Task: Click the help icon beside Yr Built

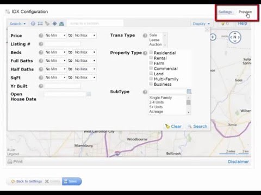Action: [x=41, y=86]
